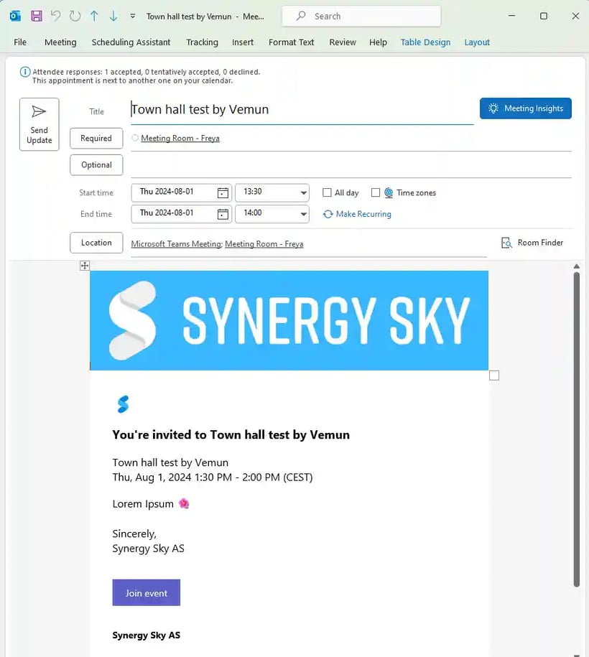Click the Title field text

pyautogui.click(x=200, y=109)
